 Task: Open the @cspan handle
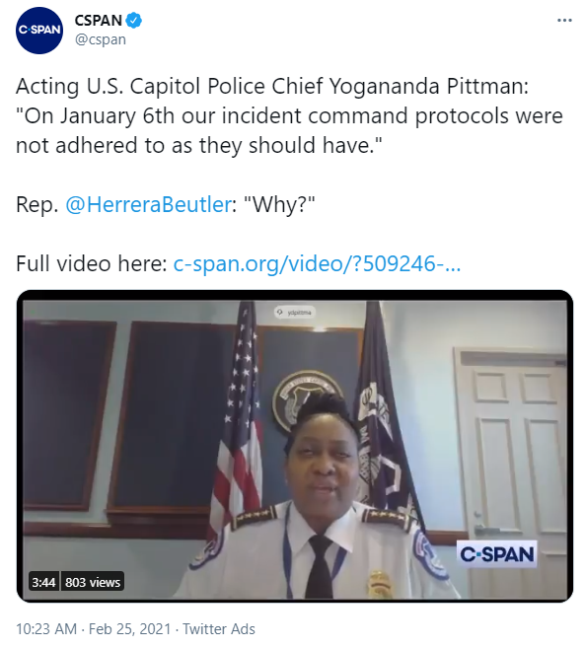pos(101,39)
